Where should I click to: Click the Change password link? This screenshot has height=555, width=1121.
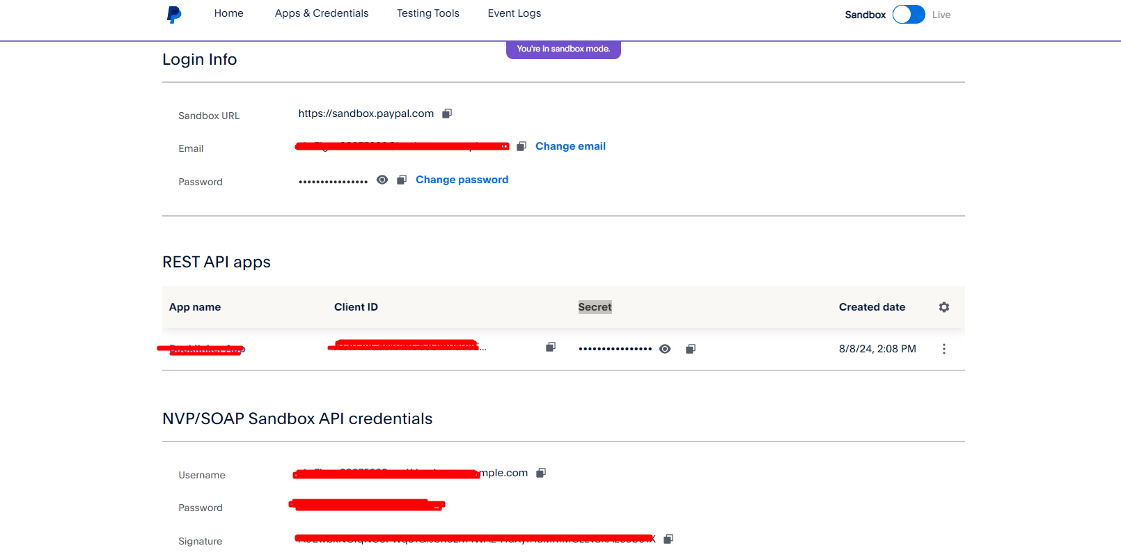[x=462, y=180]
